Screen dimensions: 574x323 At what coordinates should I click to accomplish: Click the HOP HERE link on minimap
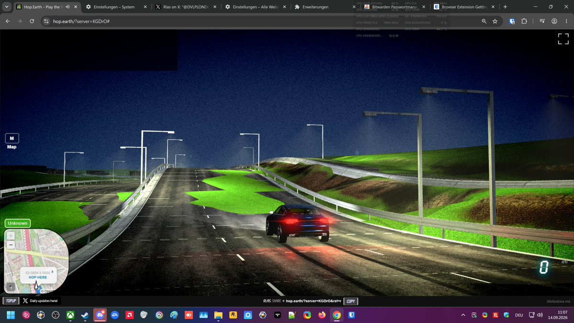[x=38, y=278]
